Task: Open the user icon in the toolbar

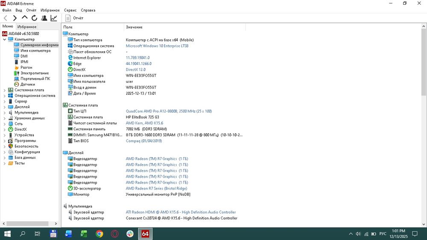Action: (44, 18)
